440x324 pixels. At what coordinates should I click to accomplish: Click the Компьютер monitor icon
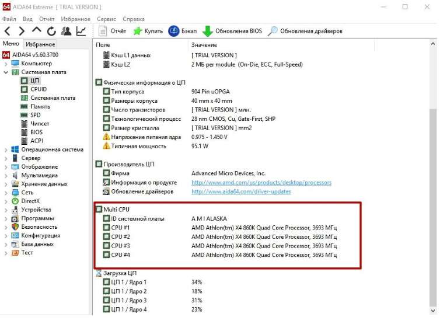[x=15, y=64]
